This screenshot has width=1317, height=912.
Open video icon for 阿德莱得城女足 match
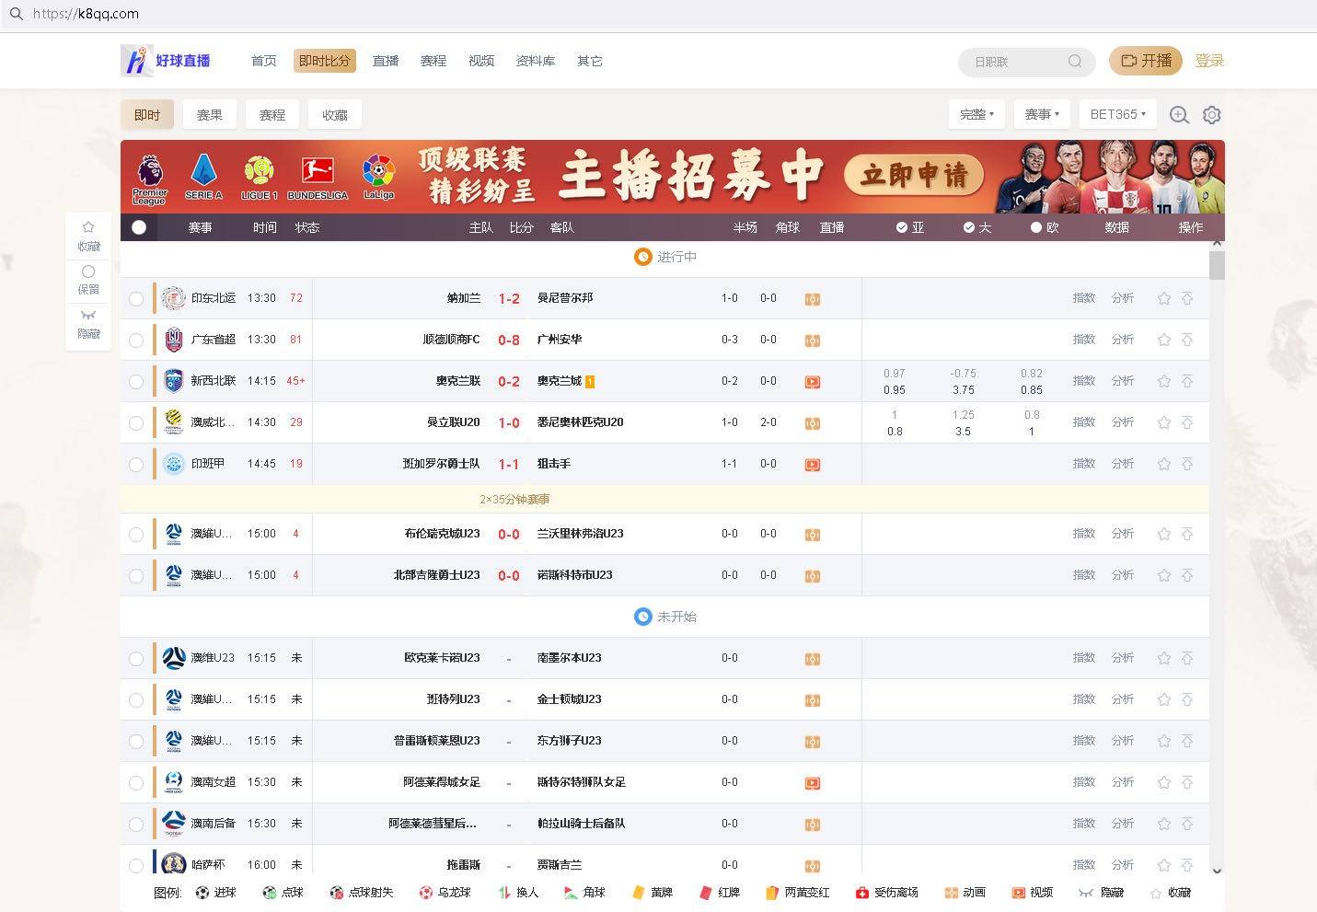[813, 783]
